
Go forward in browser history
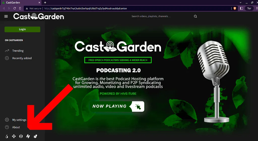(9, 8)
